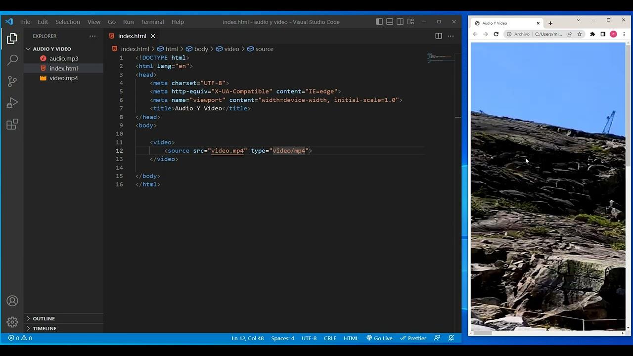Close the index.html editor tab
Screen dimensions: 633x356
coord(153,36)
